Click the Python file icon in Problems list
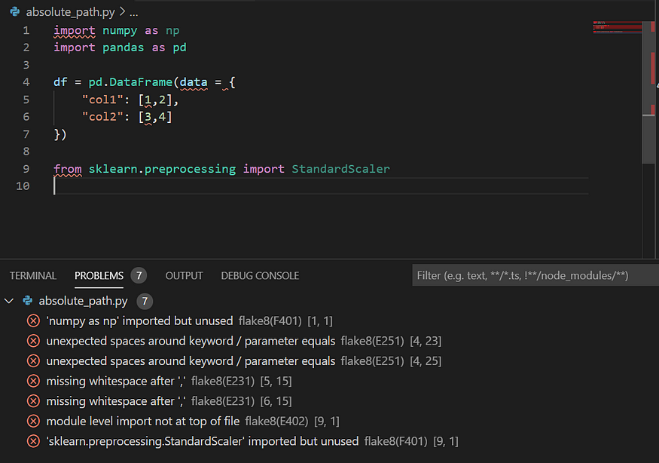 (x=28, y=301)
